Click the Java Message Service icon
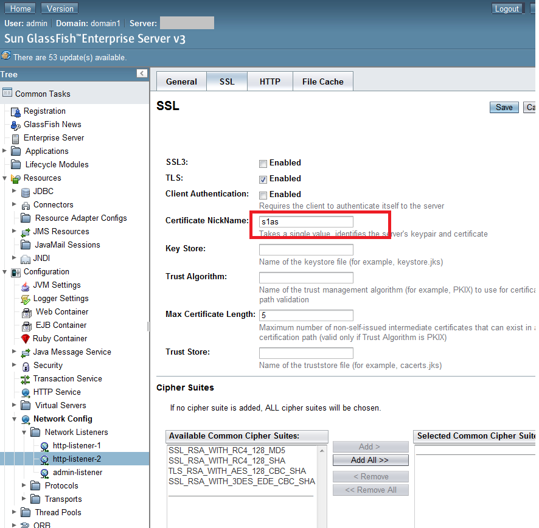This screenshot has height=528, width=539. [26, 352]
